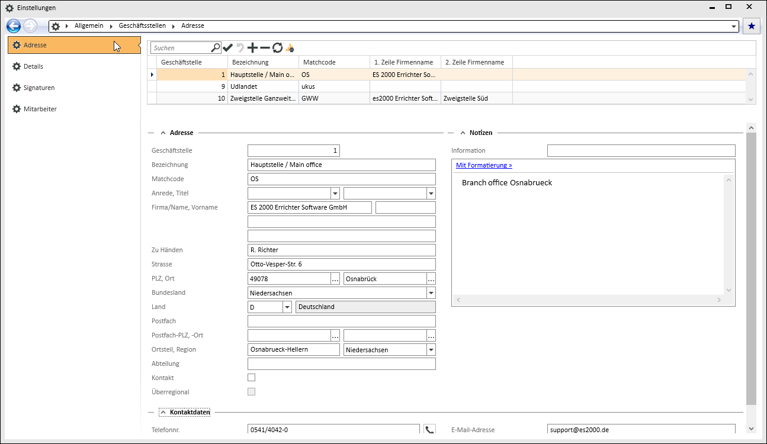The height and width of the screenshot is (444, 767).
Task: Collapse the Kontaktdaten section
Action: (x=163, y=412)
